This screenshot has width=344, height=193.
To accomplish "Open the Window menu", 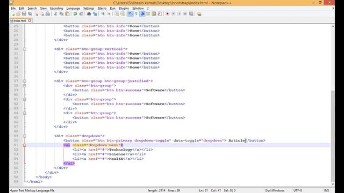I will 138,9.
